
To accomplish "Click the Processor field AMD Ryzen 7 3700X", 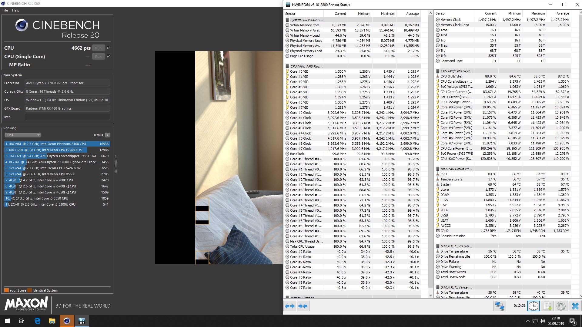I will pyautogui.click(x=67, y=83).
